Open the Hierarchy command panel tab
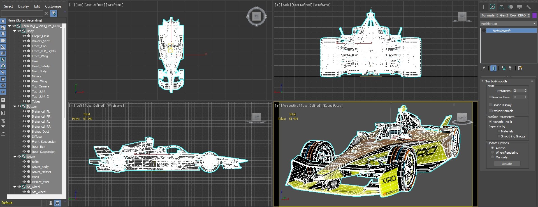The width and height of the screenshot is (538, 207). pyautogui.click(x=502, y=7)
